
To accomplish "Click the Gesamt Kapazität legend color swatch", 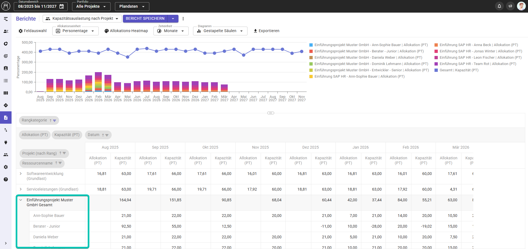I will tap(436, 70).
